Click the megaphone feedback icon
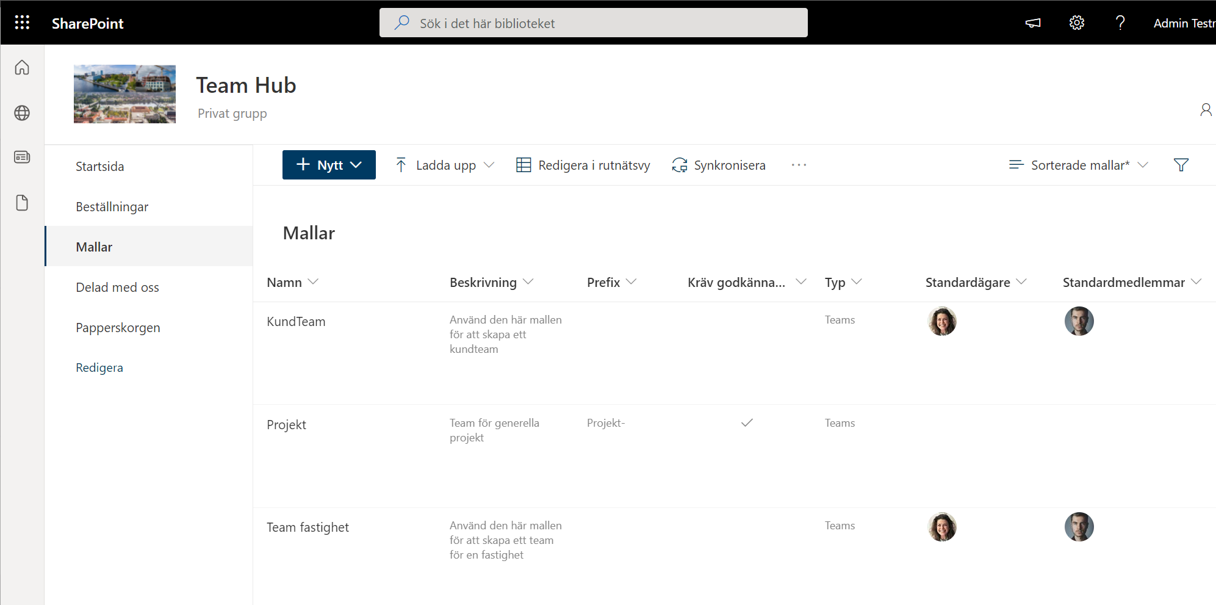Image resolution: width=1216 pixels, height=605 pixels. [1032, 23]
